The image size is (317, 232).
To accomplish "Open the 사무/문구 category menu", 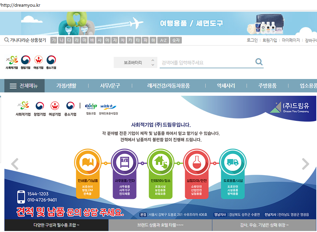I will point(110,86).
